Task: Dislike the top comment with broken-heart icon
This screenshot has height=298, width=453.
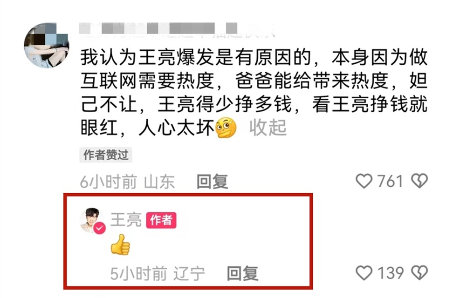Action: [419, 181]
